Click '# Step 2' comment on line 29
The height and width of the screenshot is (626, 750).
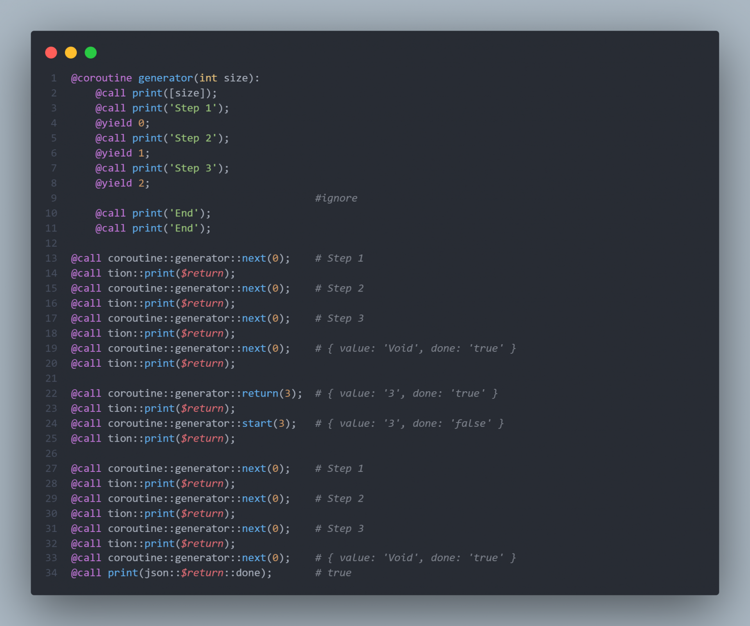tap(339, 498)
